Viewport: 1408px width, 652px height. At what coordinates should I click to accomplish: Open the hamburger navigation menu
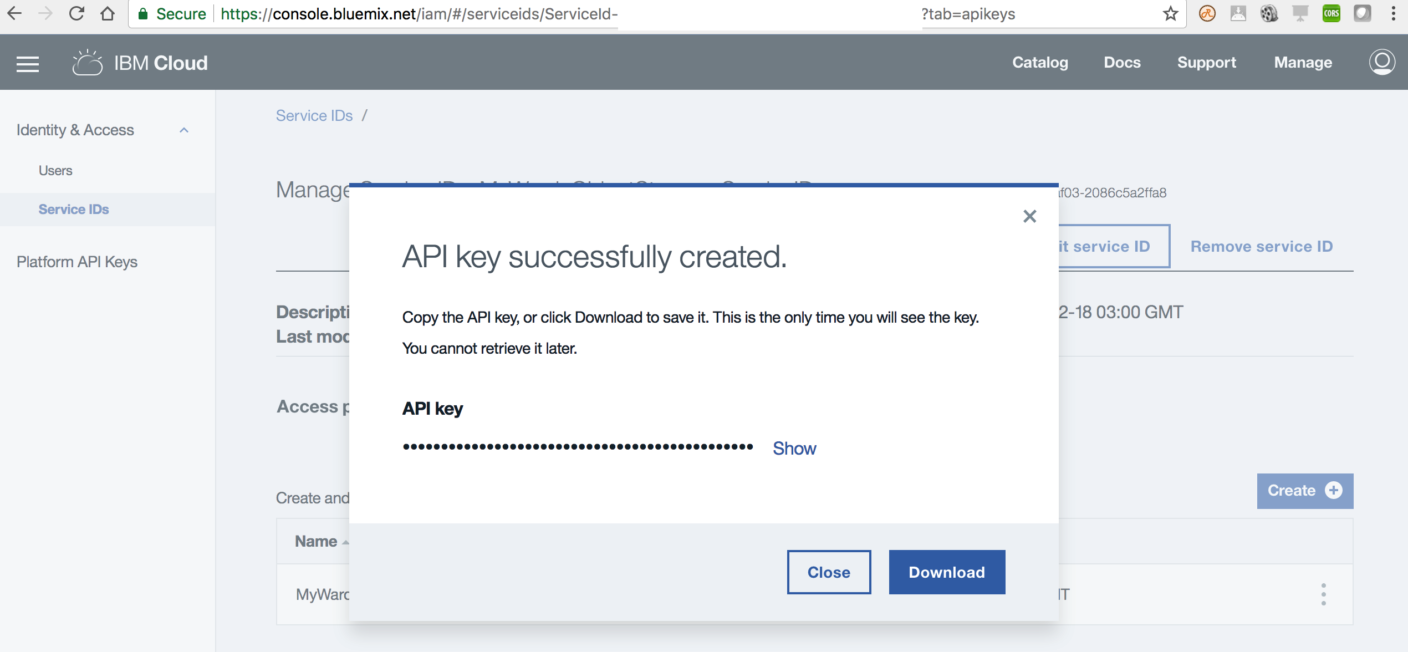[28, 64]
